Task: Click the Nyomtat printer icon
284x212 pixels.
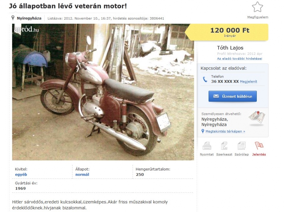Action: point(207,146)
